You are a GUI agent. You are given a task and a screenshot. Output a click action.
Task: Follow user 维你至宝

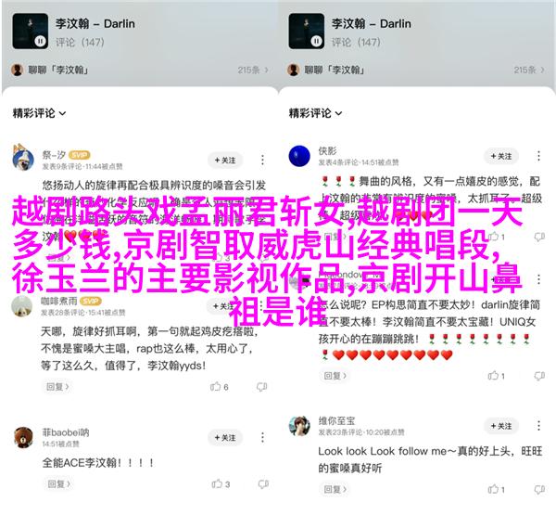[501, 426]
